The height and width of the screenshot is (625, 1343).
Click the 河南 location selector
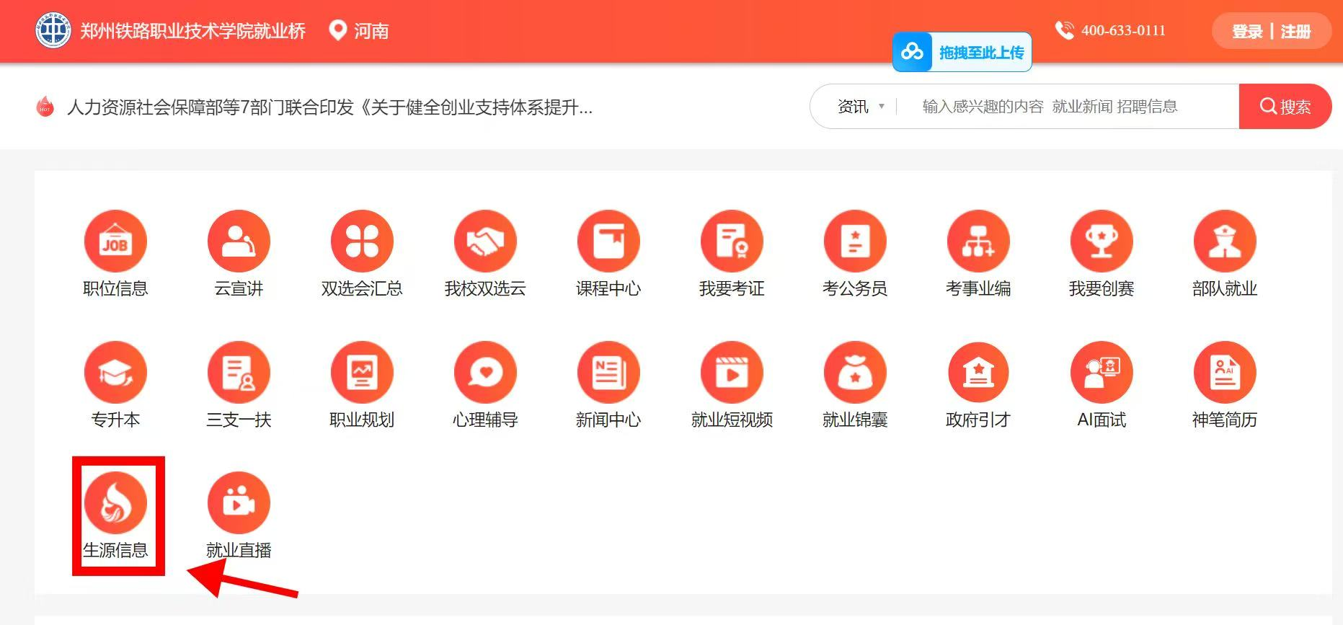click(x=359, y=31)
